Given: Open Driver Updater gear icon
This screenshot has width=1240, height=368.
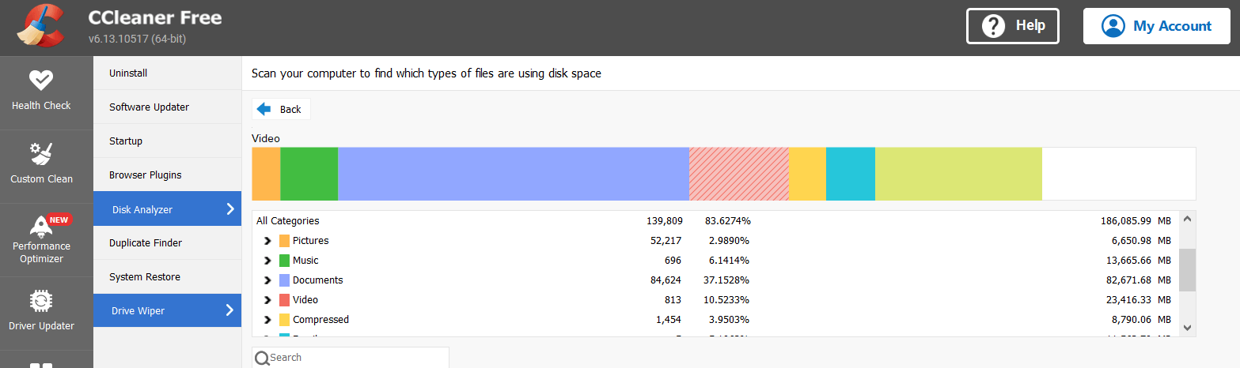Looking at the screenshot, I should pyautogui.click(x=41, y=301).
